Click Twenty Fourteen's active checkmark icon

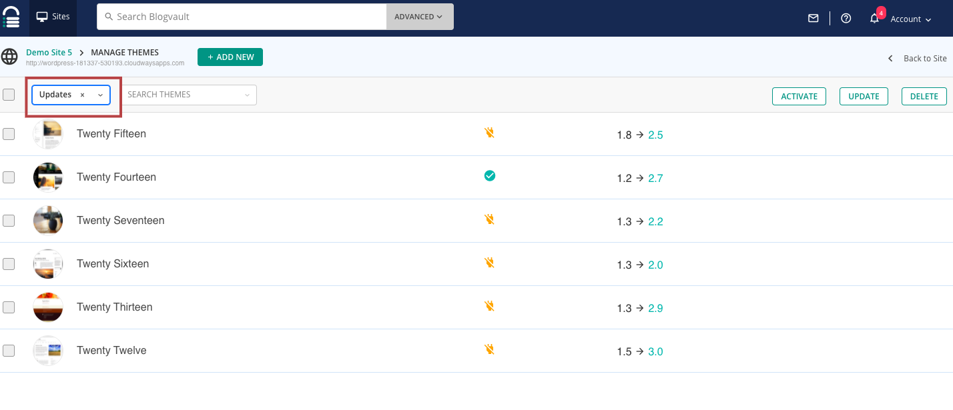coord(489,176)
